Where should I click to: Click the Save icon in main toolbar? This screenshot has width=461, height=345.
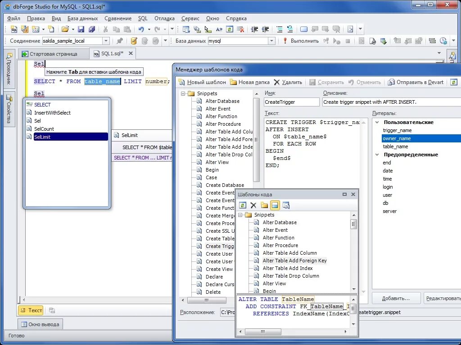81,29
